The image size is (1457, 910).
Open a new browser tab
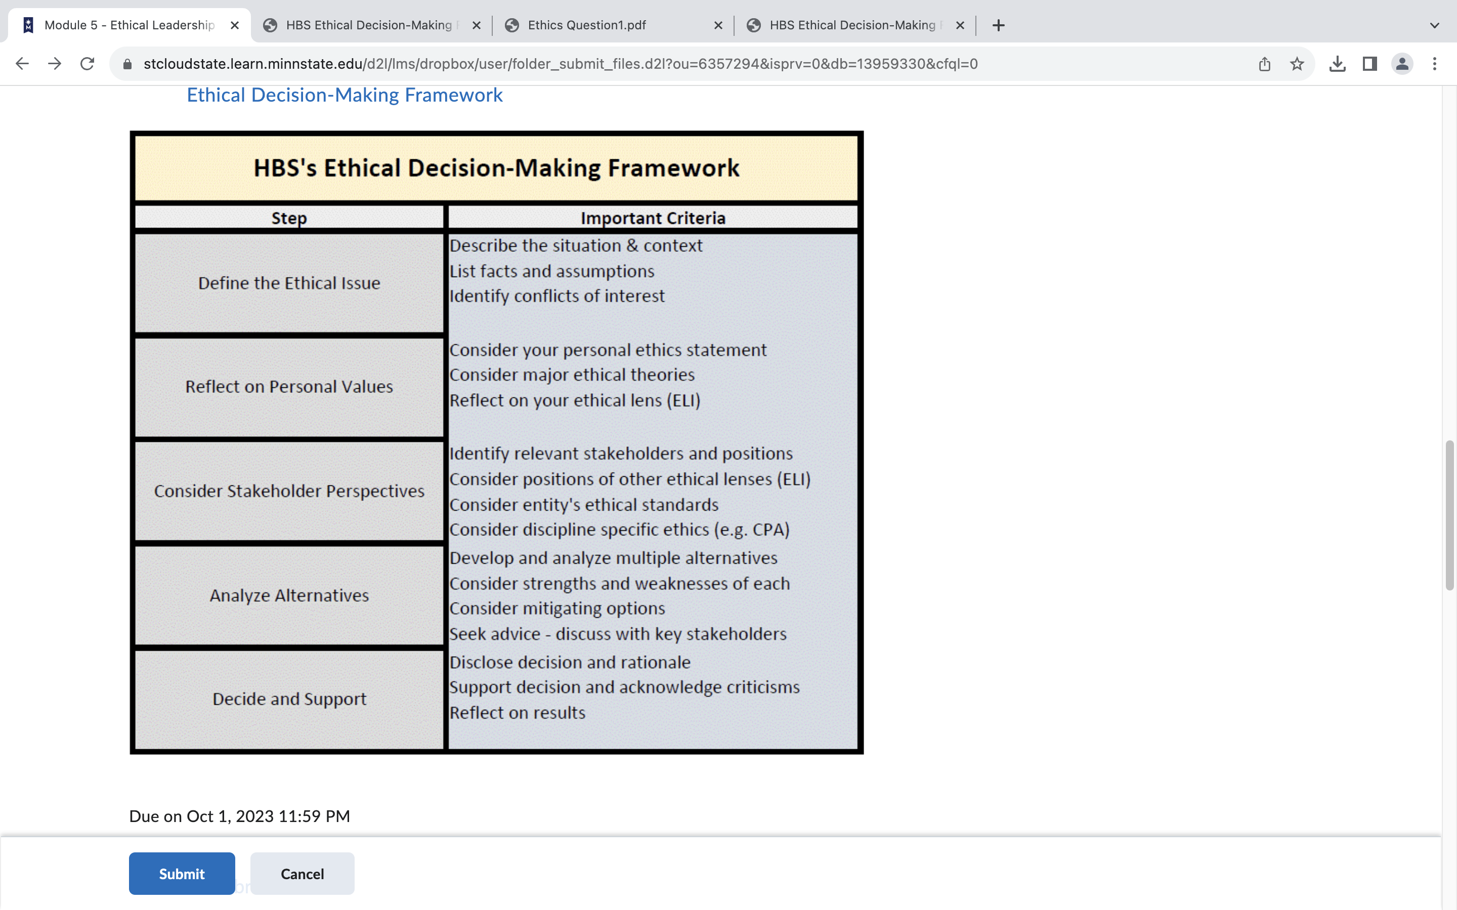pyautogui.click(x=998, y=25)
